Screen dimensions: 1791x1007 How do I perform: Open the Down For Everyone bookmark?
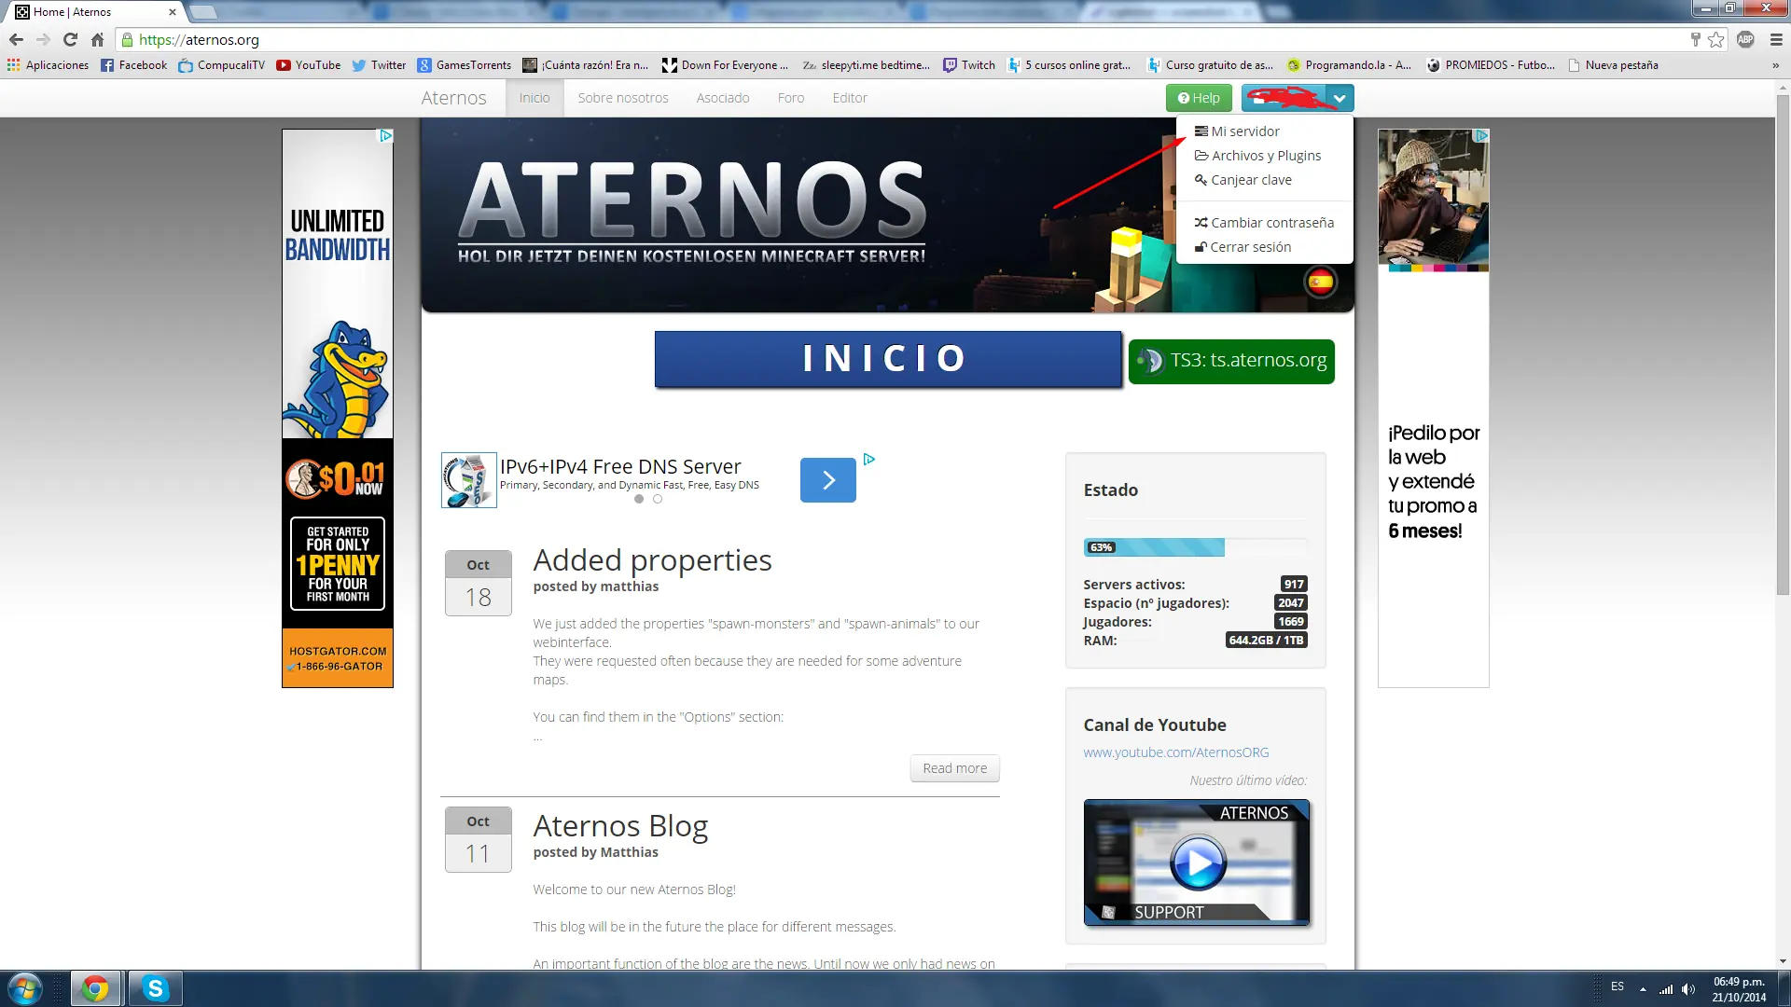[725, 65]
